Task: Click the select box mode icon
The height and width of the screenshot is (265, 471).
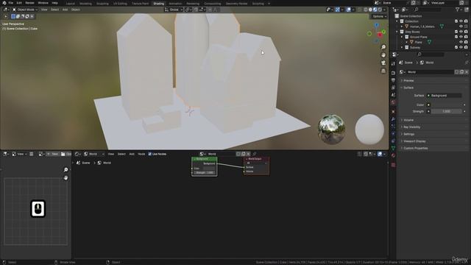Action: point(13,16)
